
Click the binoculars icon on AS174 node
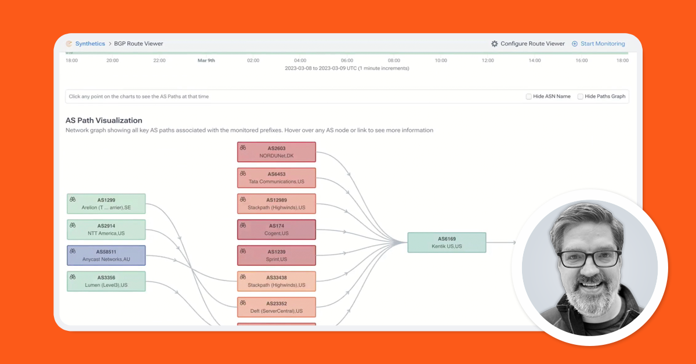243,225
